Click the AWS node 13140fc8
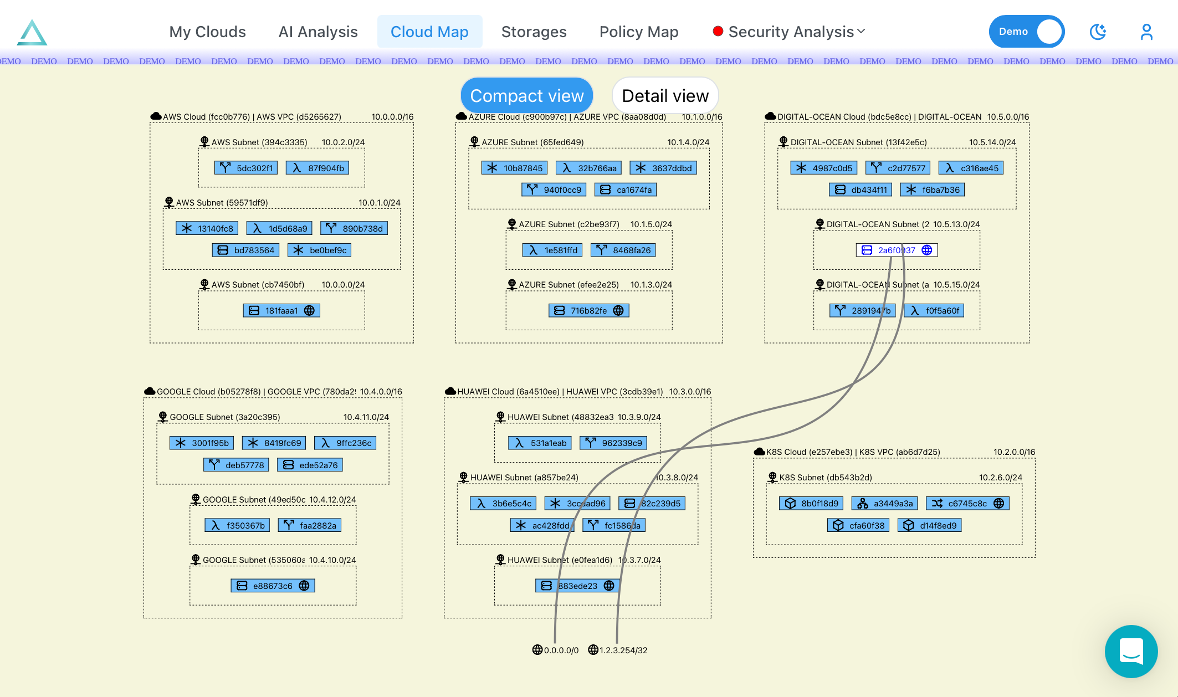Viewport: 1178px width, 697px height. click(x=207, y=228)
